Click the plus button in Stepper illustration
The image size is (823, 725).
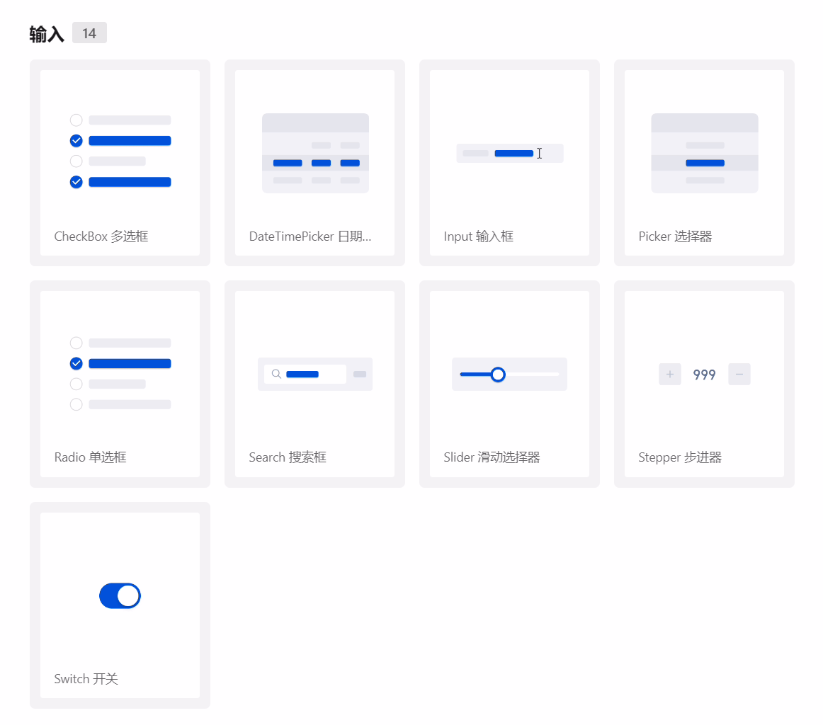(x=669, y=375)
